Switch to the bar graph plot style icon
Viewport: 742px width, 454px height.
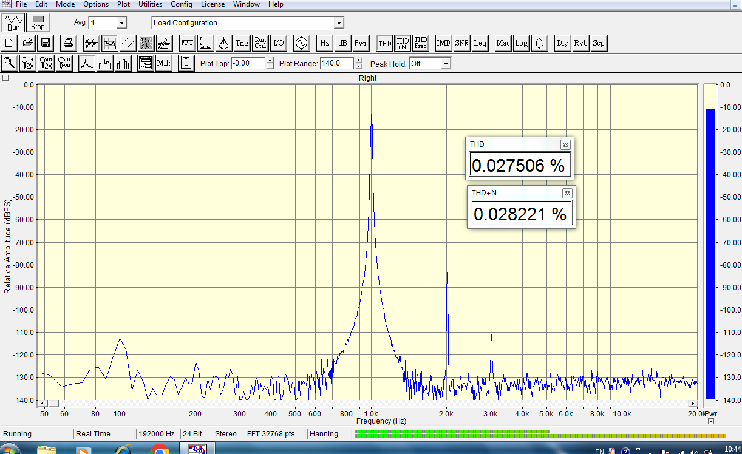point(123,63)
